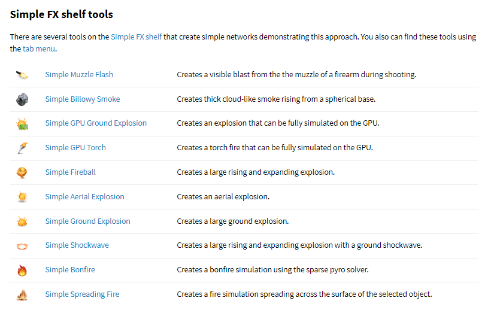Click the Simple GPU Ground Explosion icon

pyautogui.click(x=22, y=124)
